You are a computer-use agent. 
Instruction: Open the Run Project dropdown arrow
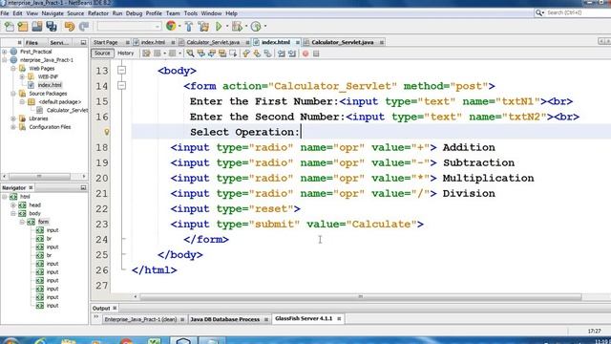click(x=227, y=26)
